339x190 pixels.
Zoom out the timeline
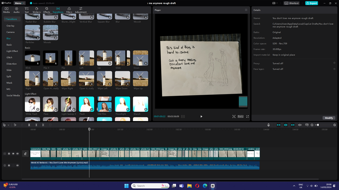click(x=312, y=125)
